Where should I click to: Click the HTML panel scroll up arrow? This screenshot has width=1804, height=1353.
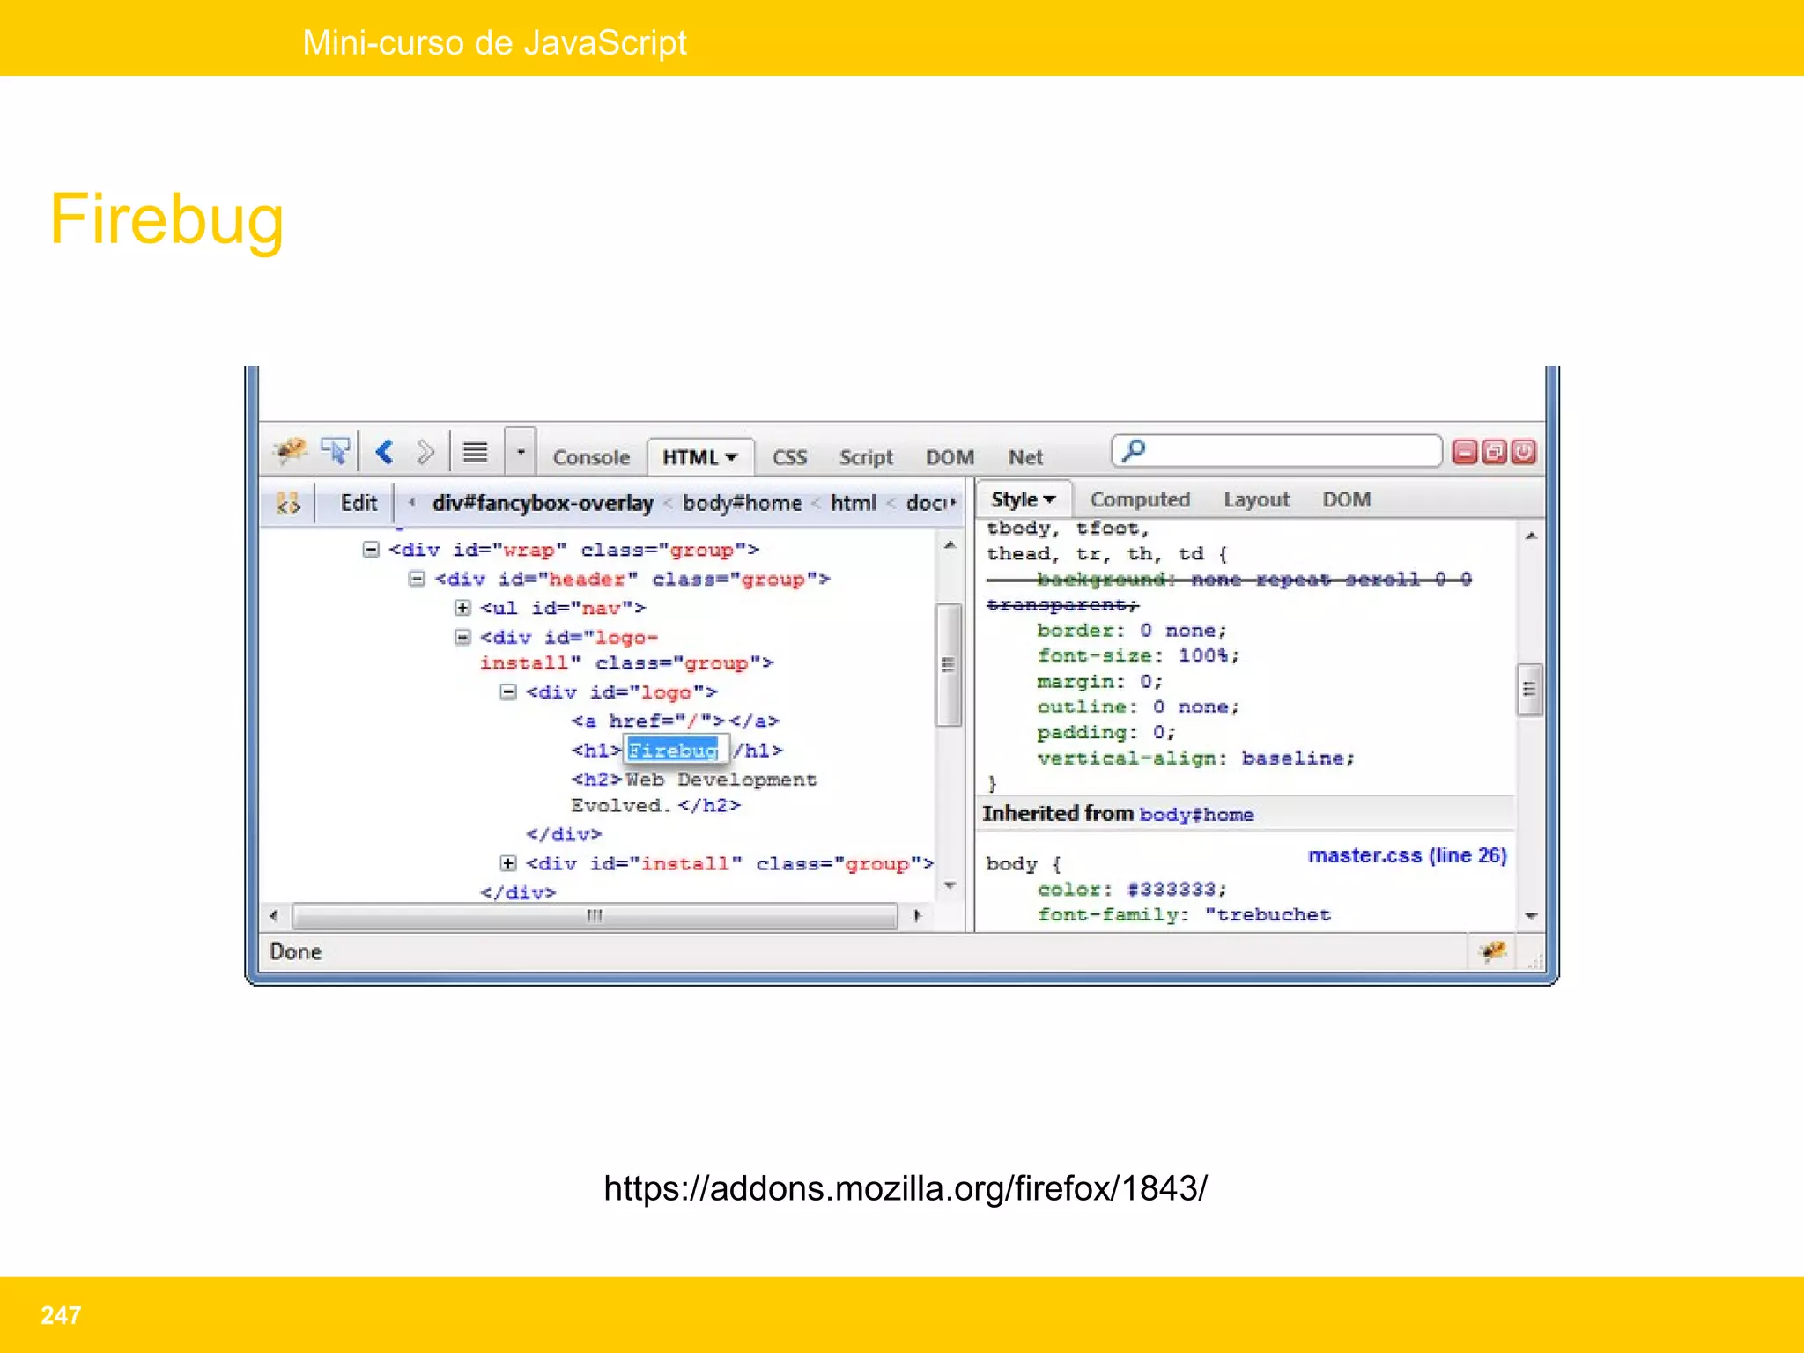950,546
